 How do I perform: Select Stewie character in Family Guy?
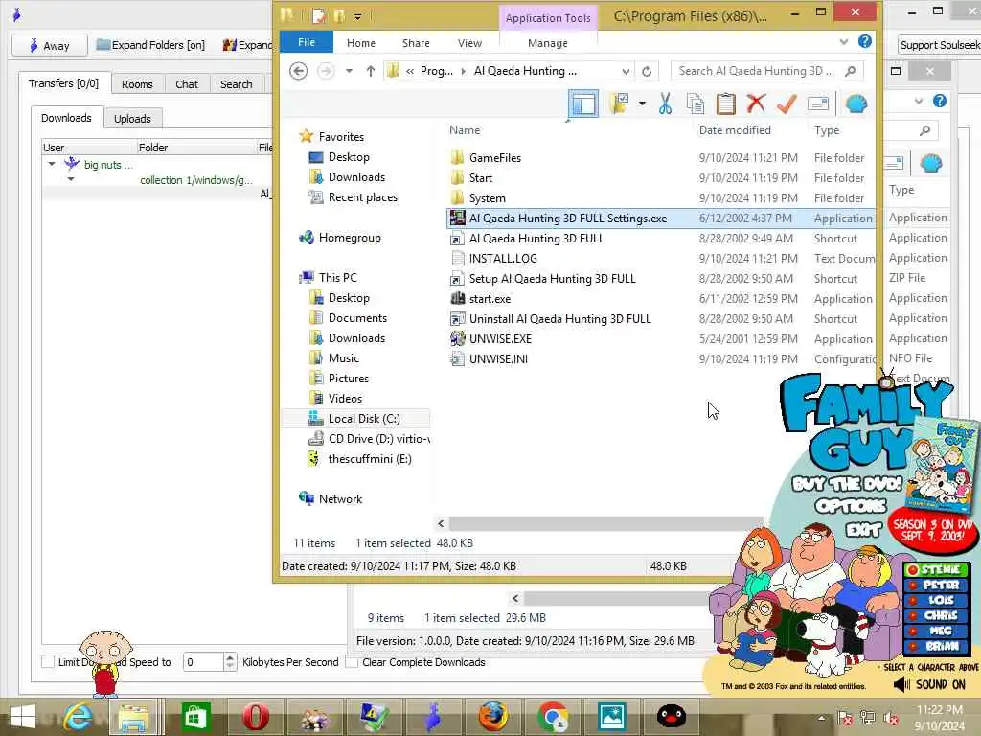tap(936, 569)
